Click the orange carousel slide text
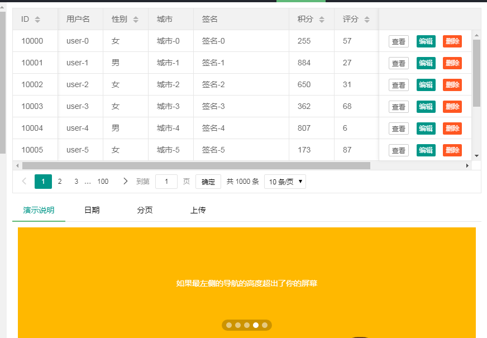 coord(247,283)
